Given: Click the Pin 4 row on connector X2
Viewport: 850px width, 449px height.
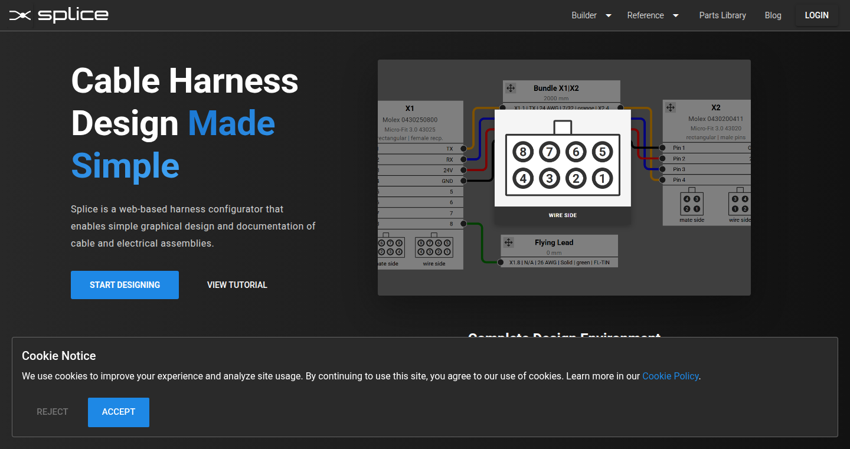Looking at the screenshot, I should click(707, 180).
